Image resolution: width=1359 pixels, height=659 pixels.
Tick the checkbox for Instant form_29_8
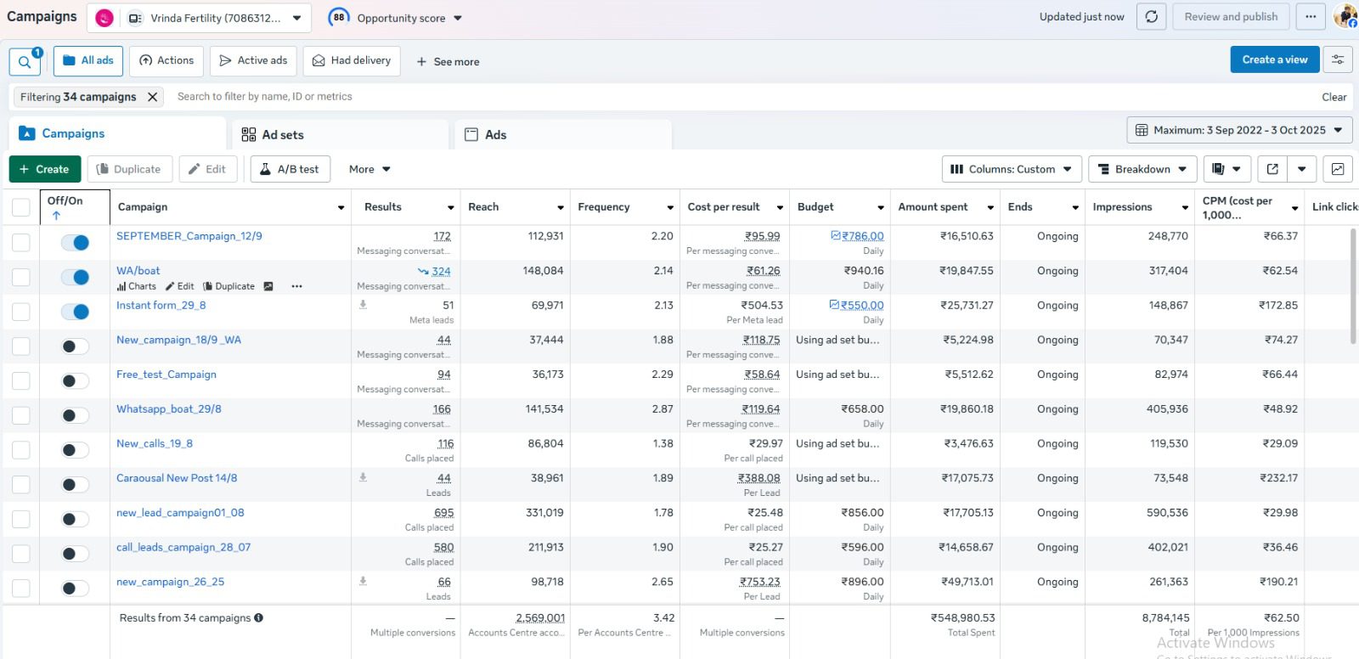[x=21, y=312]
